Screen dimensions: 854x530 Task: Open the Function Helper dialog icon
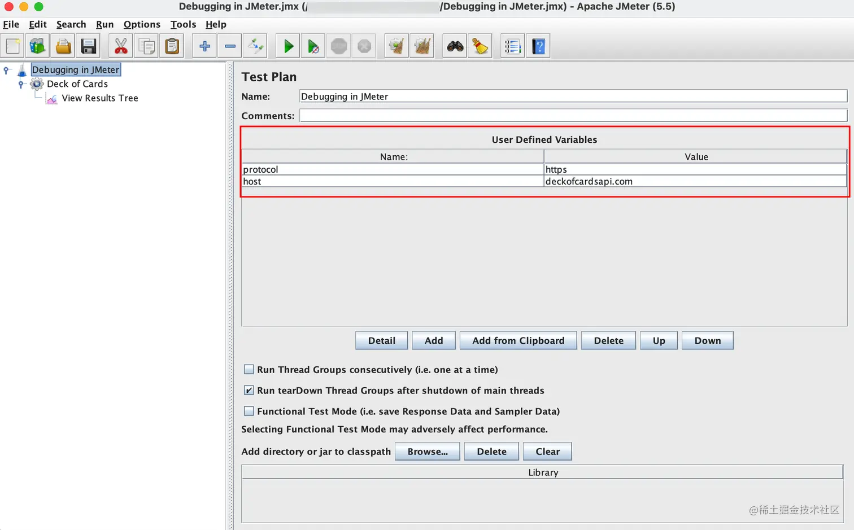coord(513,46)
